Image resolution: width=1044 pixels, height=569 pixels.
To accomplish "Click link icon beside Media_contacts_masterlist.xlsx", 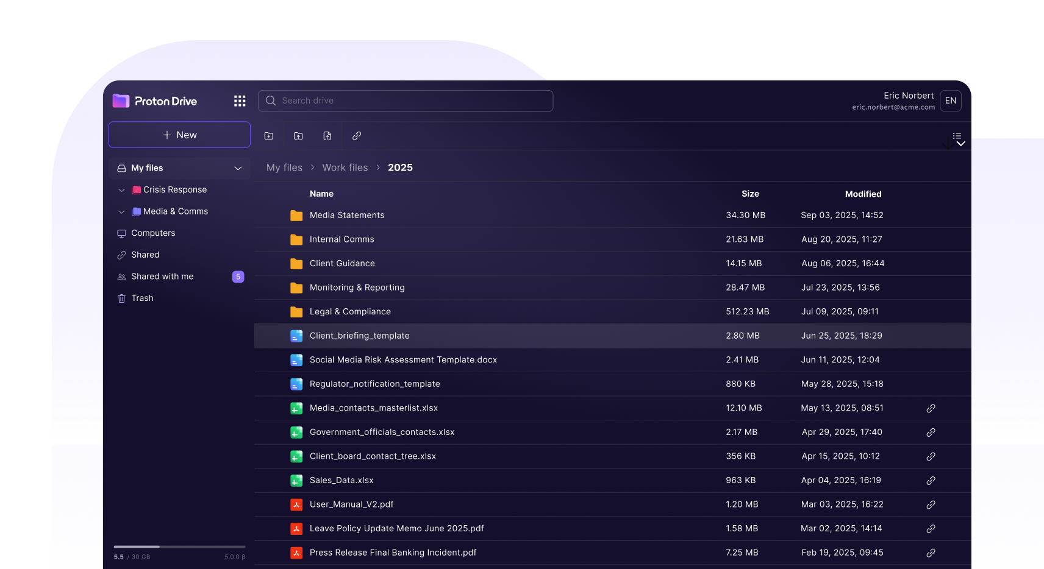I will click(x=931, y=408).
